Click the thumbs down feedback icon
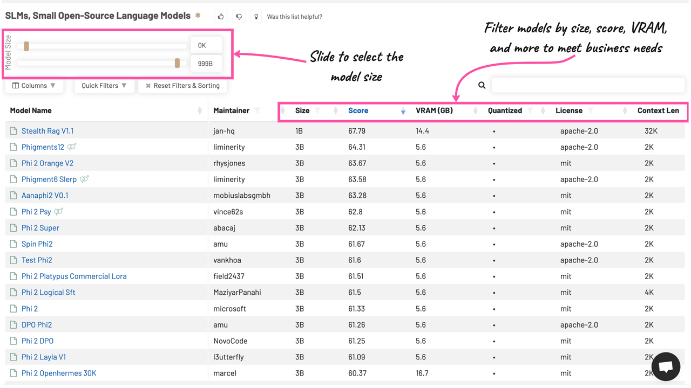Viewport: 691px width, 388px height. click(x=239, y=16)
